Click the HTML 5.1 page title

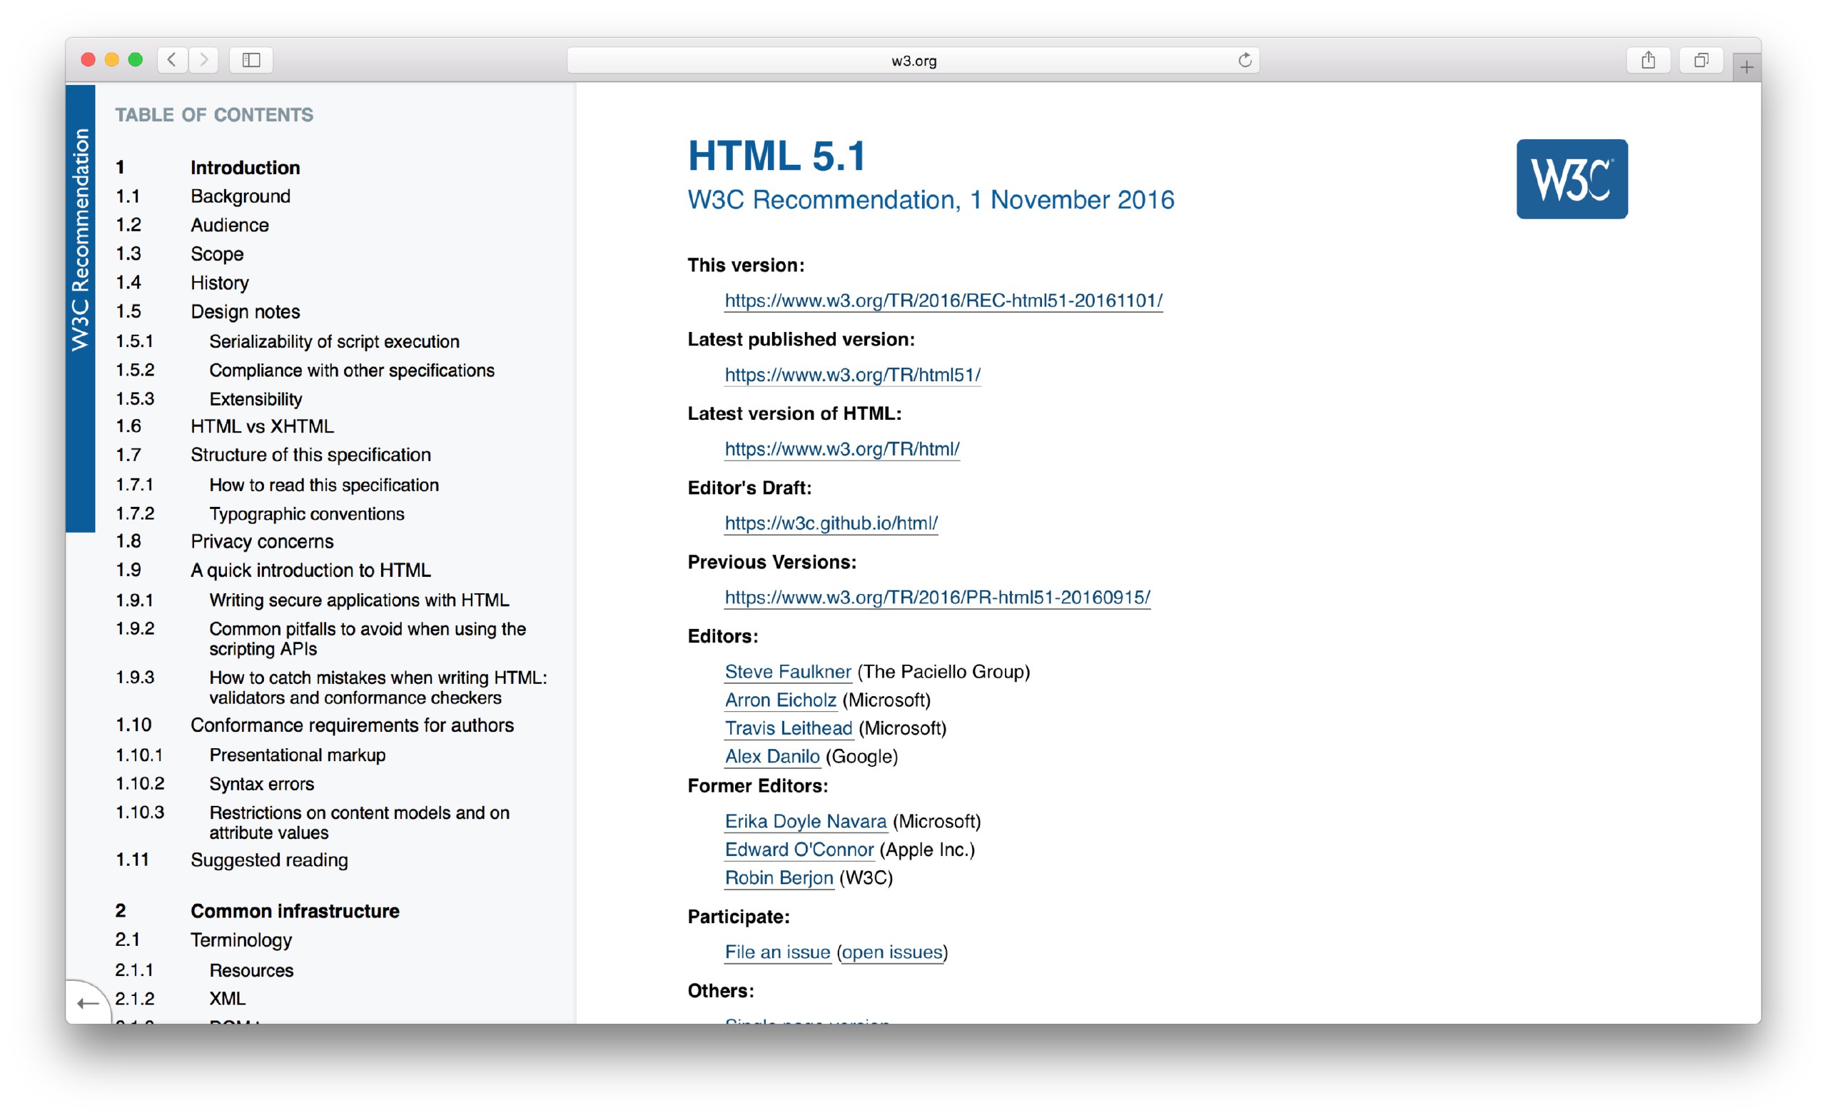[x=776, y=156]
